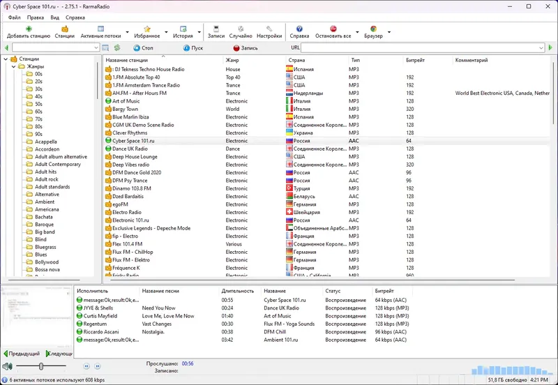The width and height of the screenshot is (558, 385).
Task: Click the green go arrow after URL field
Action: pos(550,47)
